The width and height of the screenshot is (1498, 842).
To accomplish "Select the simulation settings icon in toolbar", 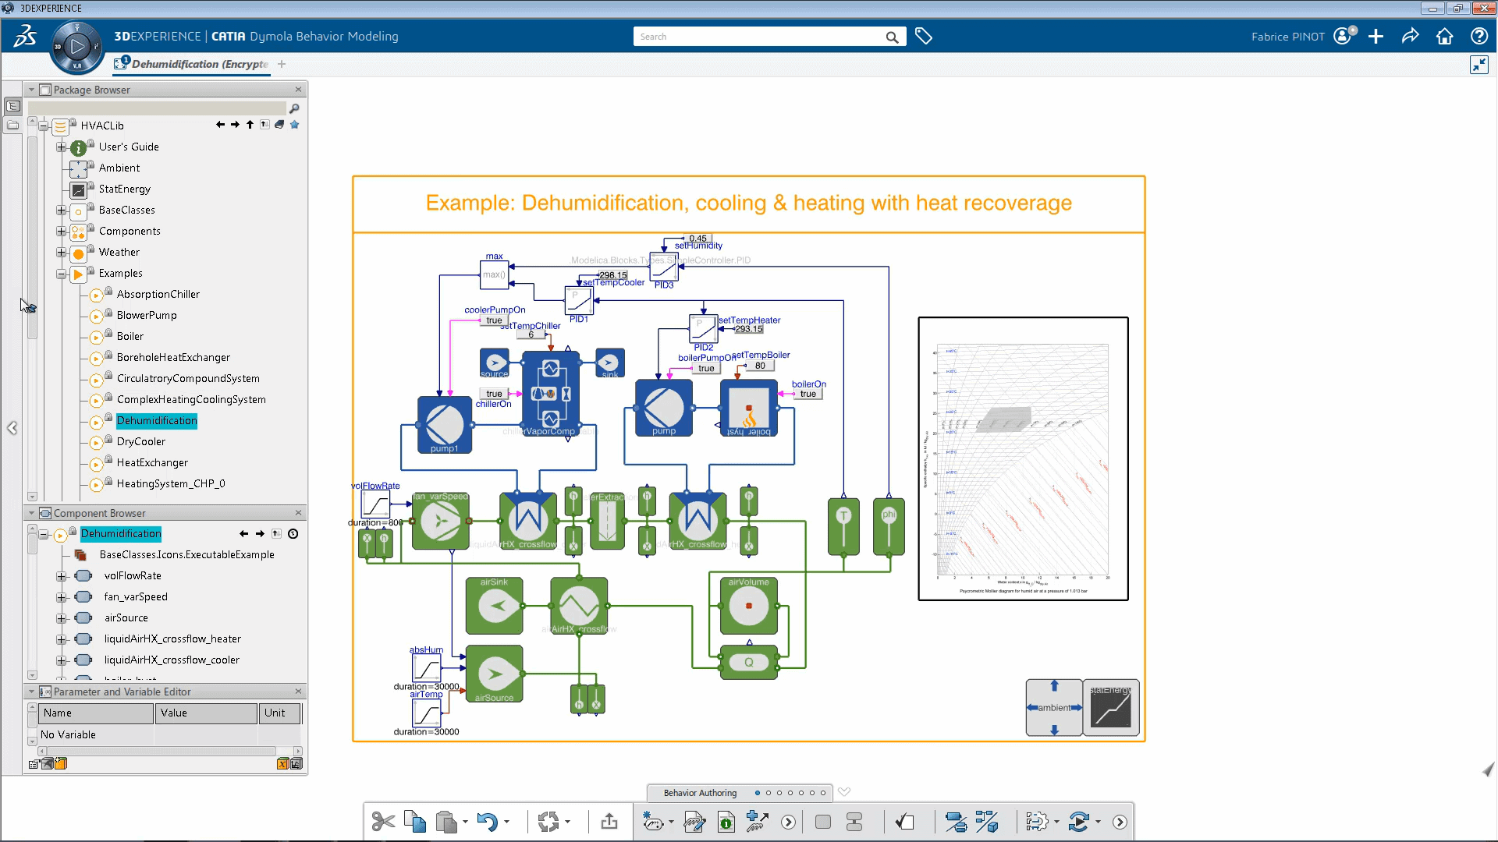I will tap(1035, 820).
